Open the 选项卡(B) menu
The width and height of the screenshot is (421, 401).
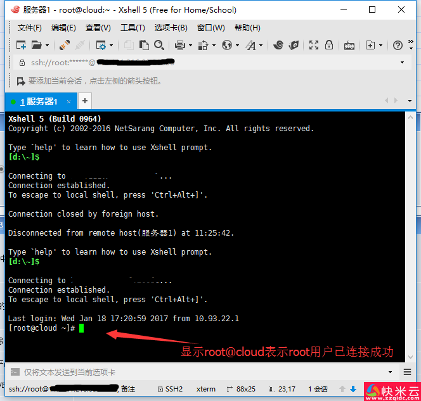point(171,28)
